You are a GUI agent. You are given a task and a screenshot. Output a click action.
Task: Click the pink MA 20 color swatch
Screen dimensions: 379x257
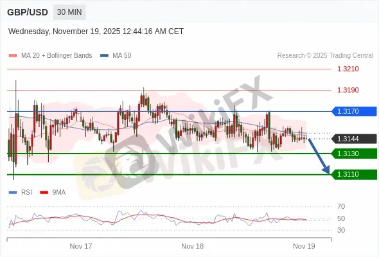pos(13,56)
